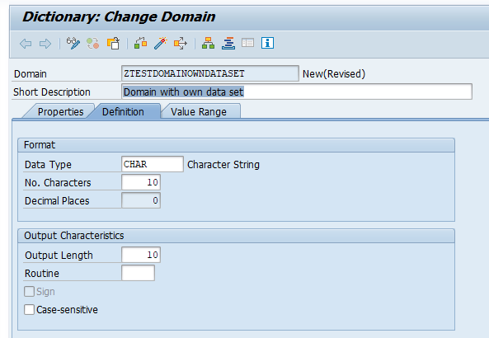Click the back arrow icon
Screen dimensions: 489x338
point(26,44)
